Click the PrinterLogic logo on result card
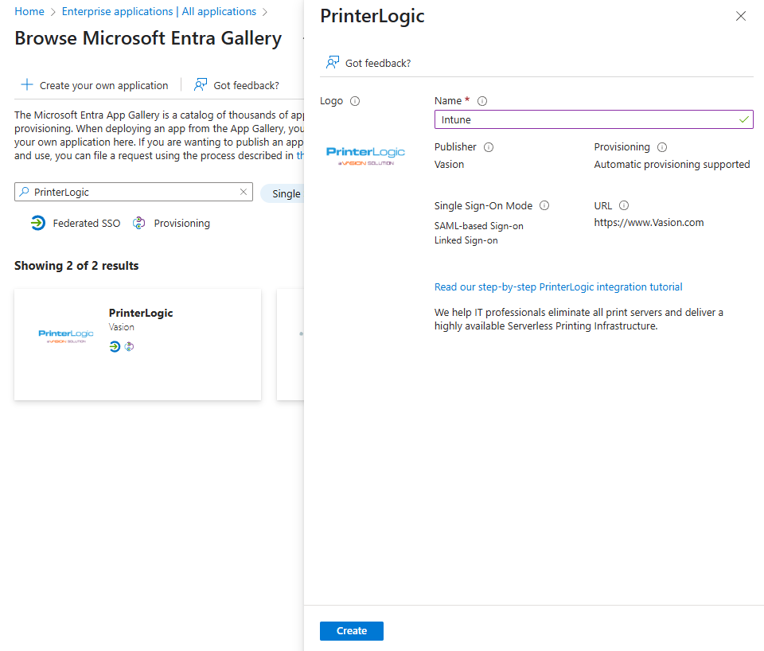Image resolution: width=764 pixels, height=651 pixels. click(x=66, y=336)
